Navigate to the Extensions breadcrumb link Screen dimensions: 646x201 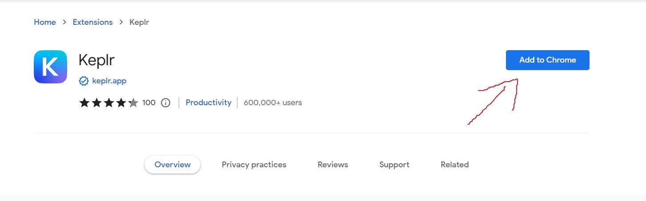point(92,22)
